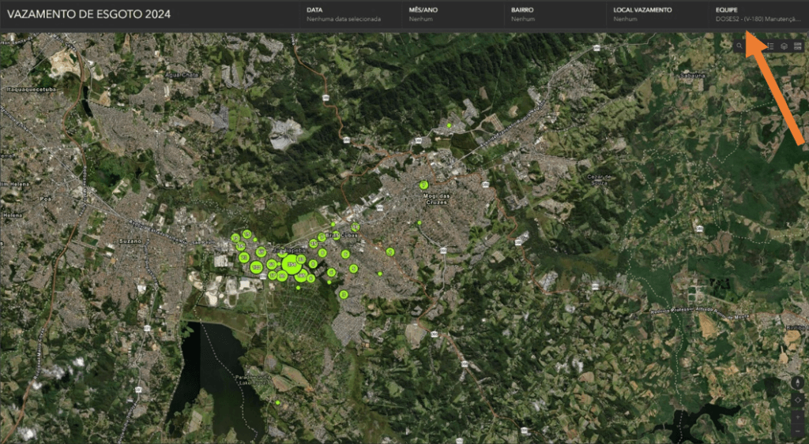This screenshot has height=444, width=809.
Task: Click the small green point north of Mogi das Cruzes
Action: point(449,125)
